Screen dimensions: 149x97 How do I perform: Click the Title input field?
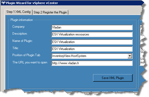pos(92,49)
